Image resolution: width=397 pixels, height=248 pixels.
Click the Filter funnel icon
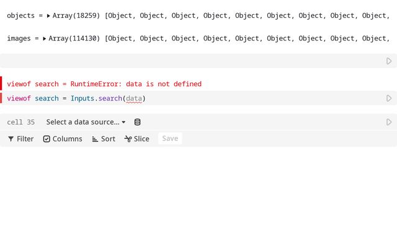[x=11, y=139]
